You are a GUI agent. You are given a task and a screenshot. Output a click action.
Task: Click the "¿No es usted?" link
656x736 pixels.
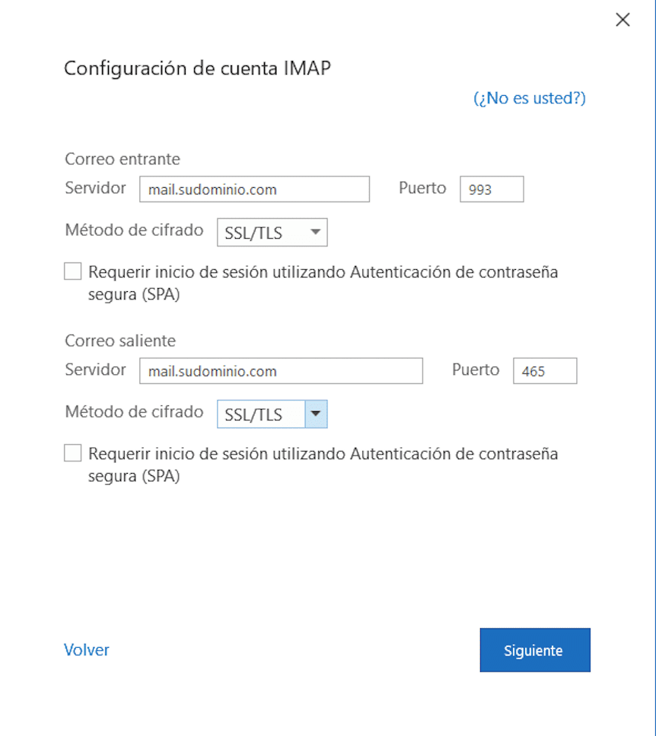pos(530,98)
